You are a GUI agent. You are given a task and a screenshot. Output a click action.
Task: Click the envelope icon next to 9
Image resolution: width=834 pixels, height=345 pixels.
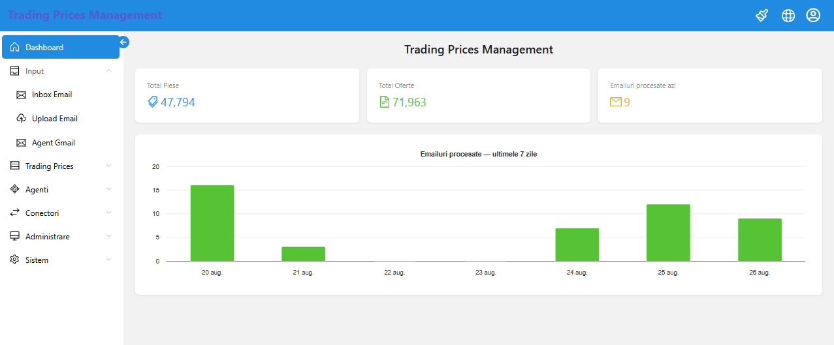pos(615,102)
